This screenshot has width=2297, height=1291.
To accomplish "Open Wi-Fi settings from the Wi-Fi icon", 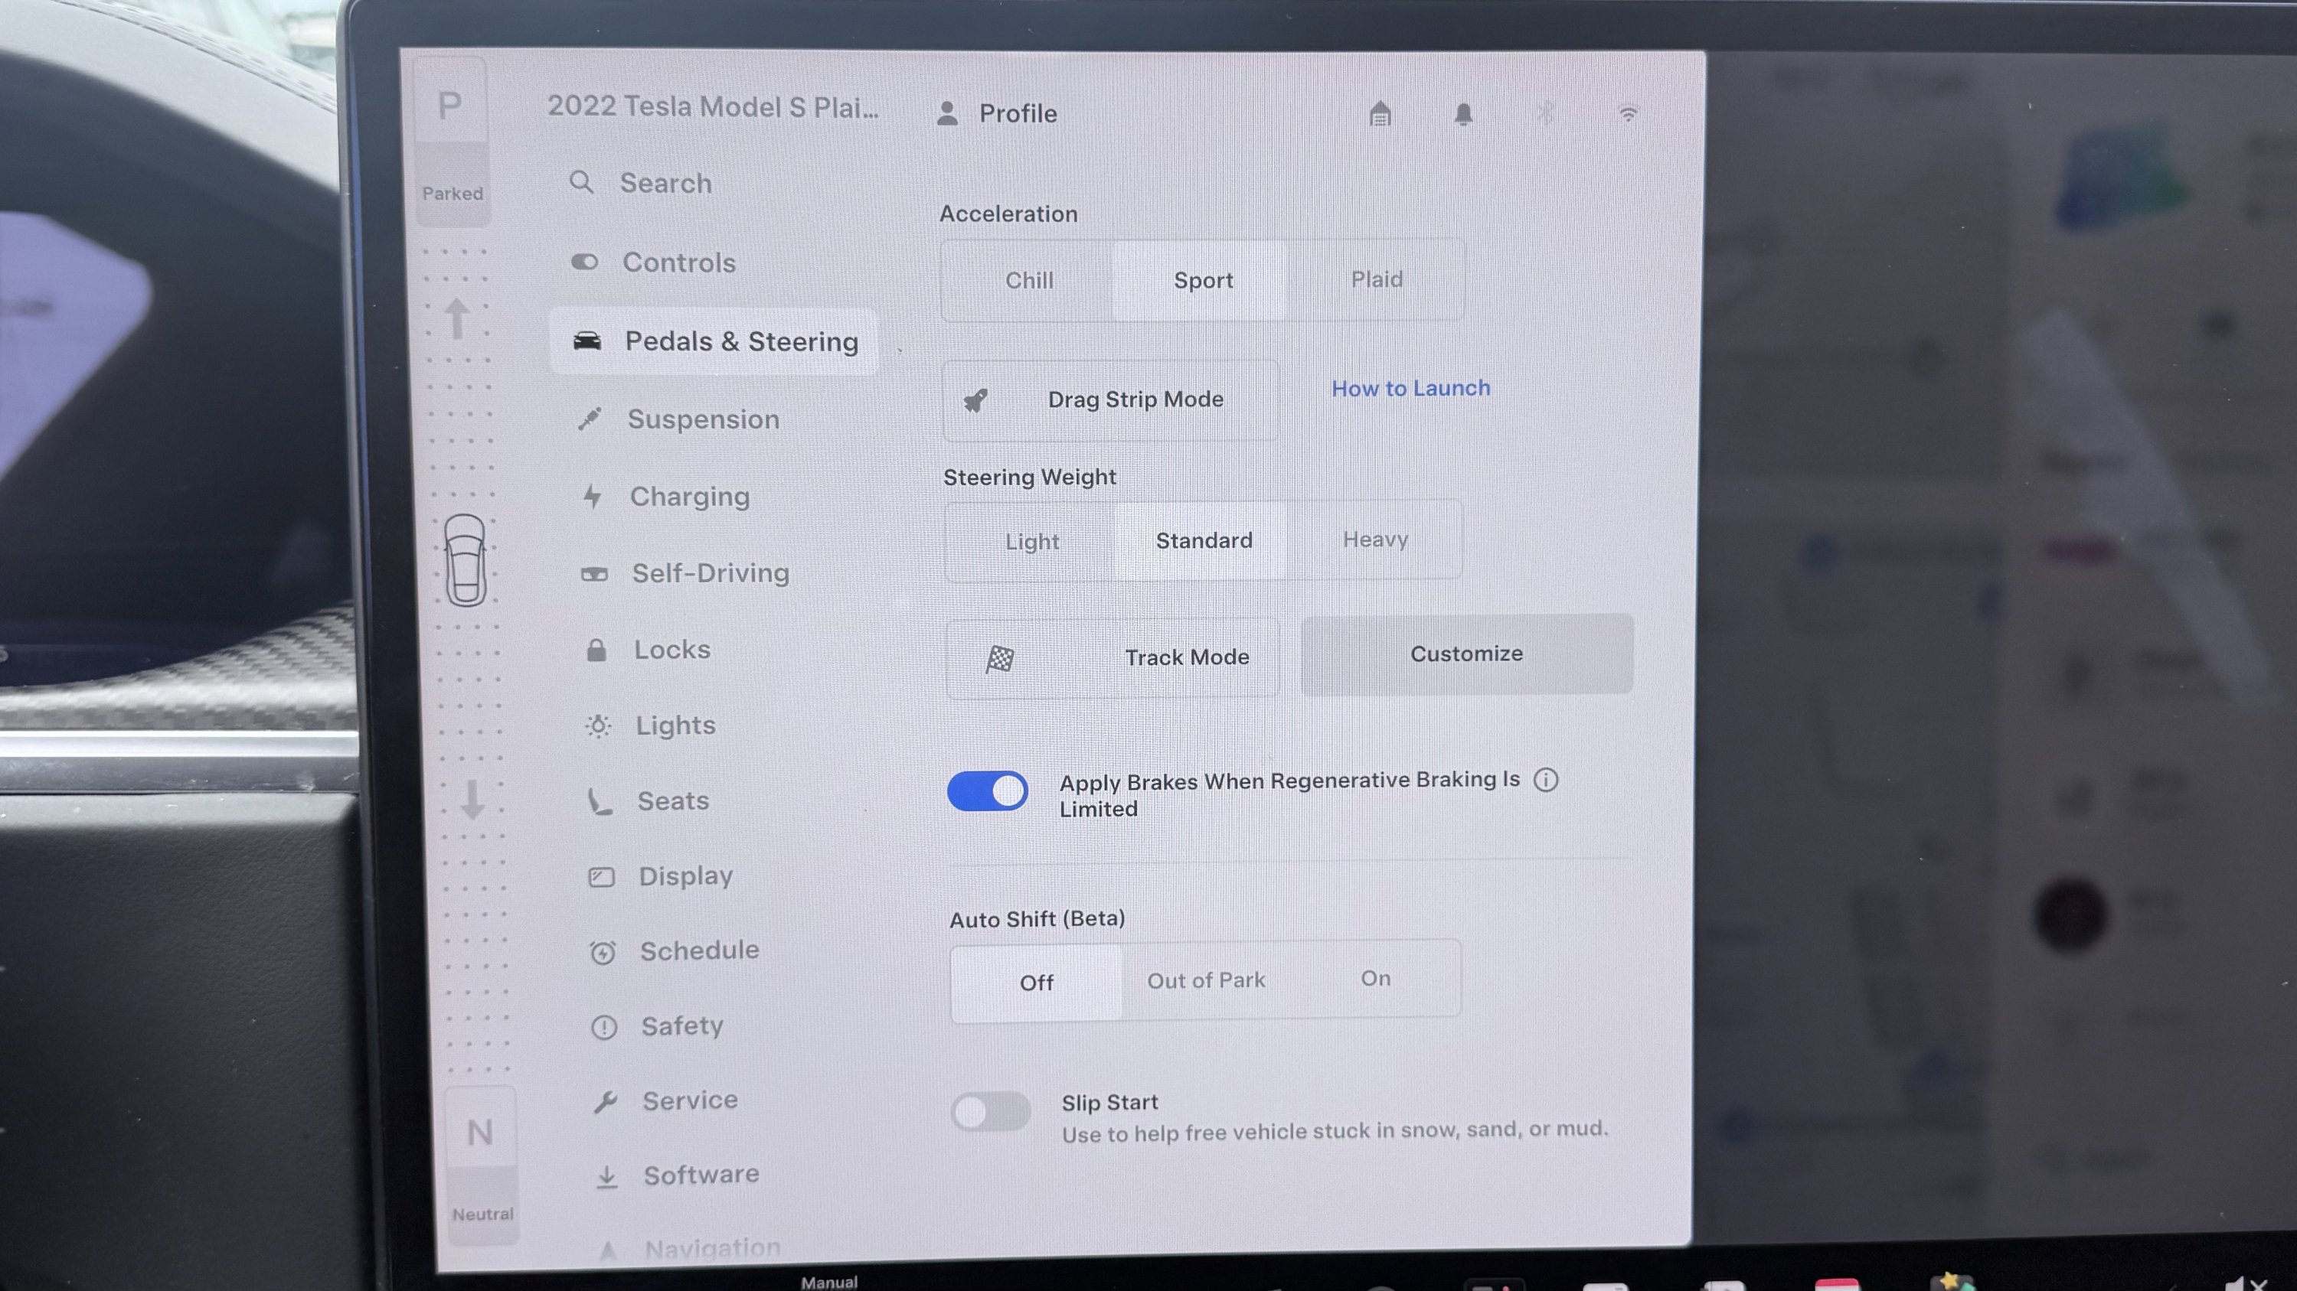I will tap(1629, 114).
